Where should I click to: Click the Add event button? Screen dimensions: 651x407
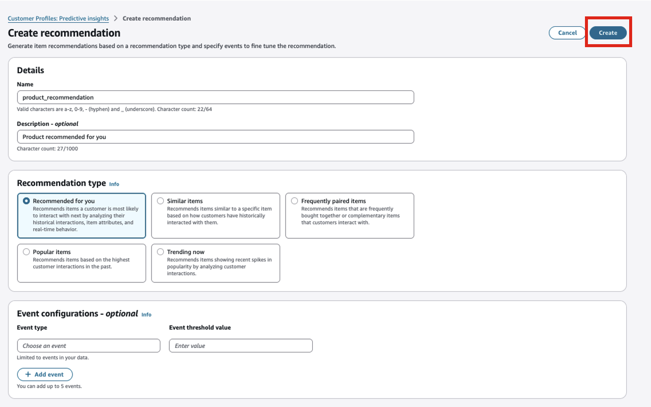[x=45, y=374]
